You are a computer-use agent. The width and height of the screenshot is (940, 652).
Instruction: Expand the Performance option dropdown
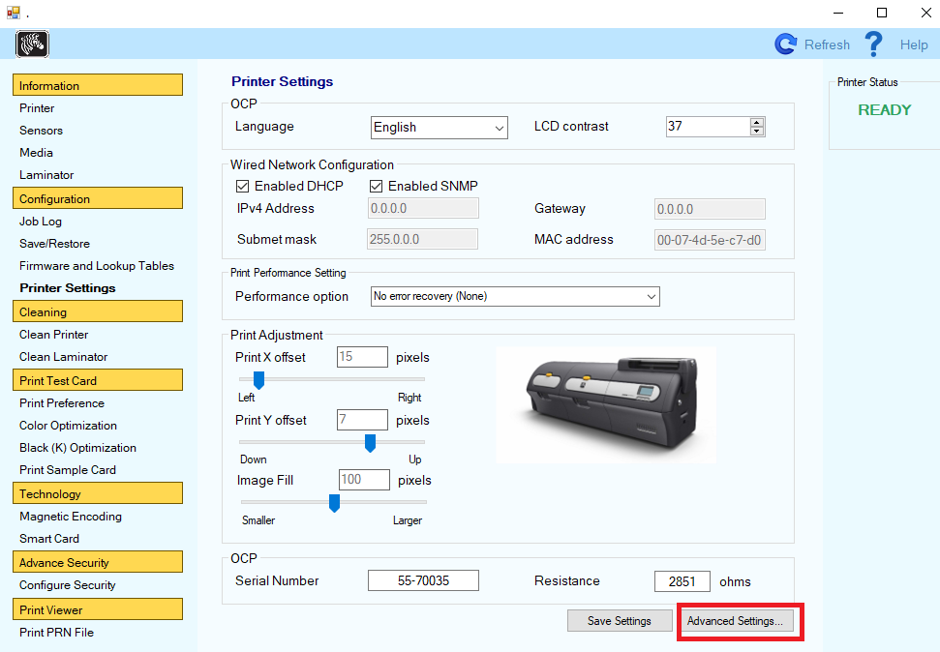click(x=652, y=296)
